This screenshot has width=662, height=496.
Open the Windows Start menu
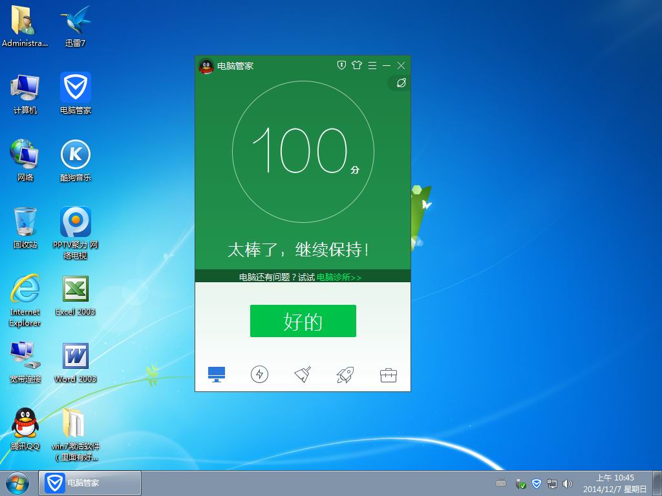pos(17,483)
